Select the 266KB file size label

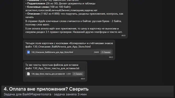[96, 52]
